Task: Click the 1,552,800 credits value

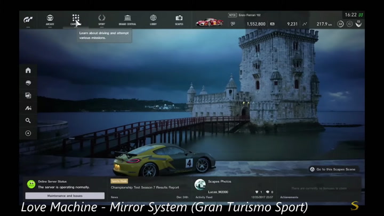Action: pyautogui.click(x=256, y=24)
